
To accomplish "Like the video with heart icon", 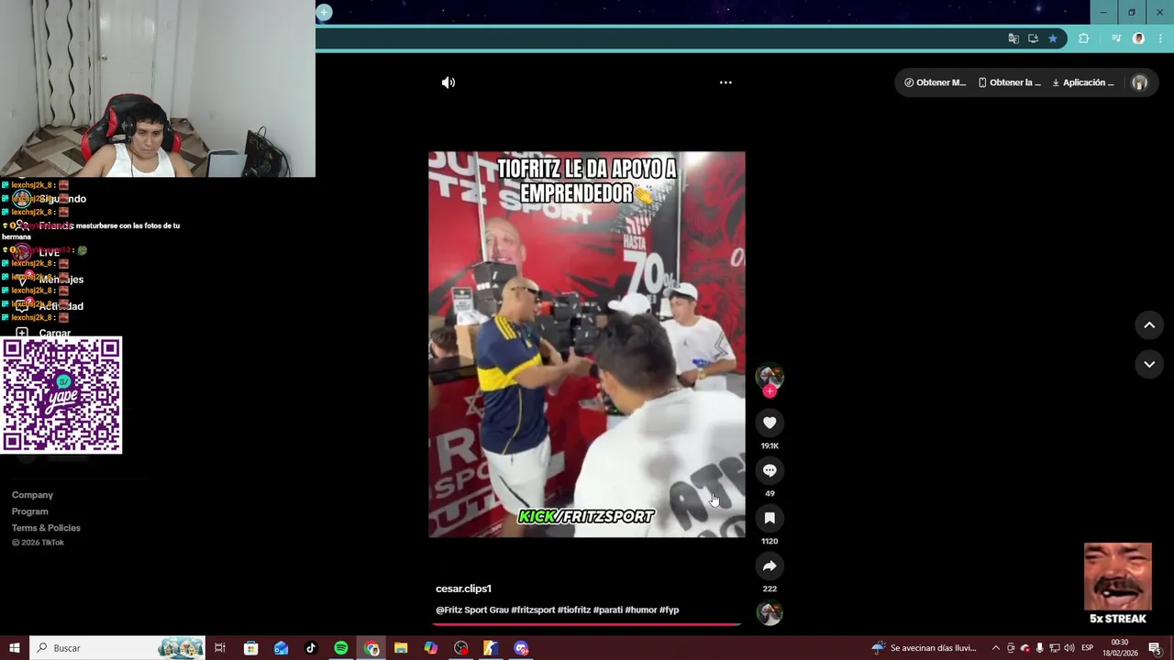I will tap(770, 423).
